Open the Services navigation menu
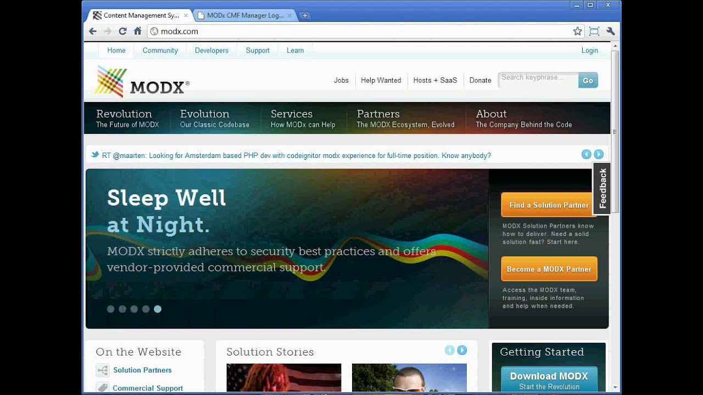The width and height of the screenshot is (703, 395). pos(303,118)
